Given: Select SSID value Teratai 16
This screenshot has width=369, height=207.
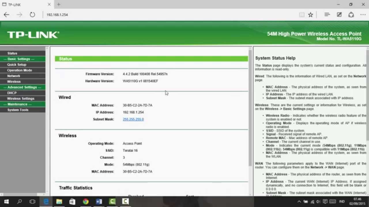Looking at the screenshot, I should click(130, 151).
